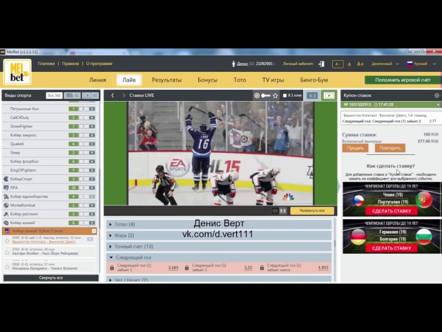Filter sports with video stream count button
The height and width of the screenshot is (332, 442).
91,95
